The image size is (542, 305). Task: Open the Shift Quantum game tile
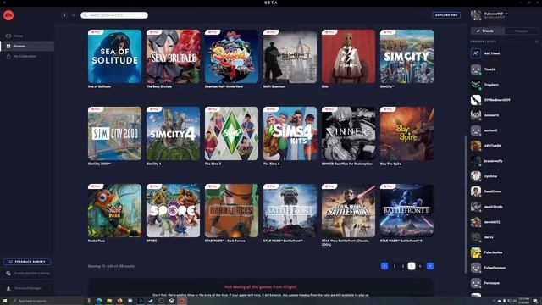pos(290,57)
